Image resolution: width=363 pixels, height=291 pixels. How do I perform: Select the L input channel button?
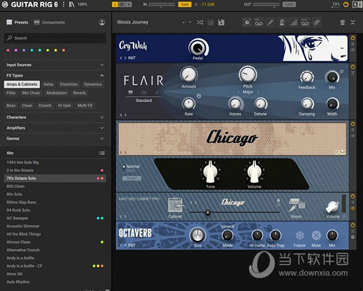(115, 4)
